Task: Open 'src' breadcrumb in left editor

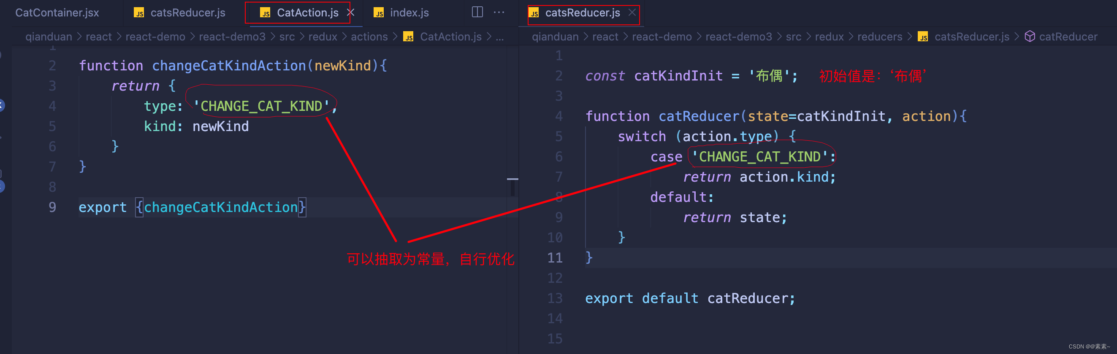Action: click(287, 36)
